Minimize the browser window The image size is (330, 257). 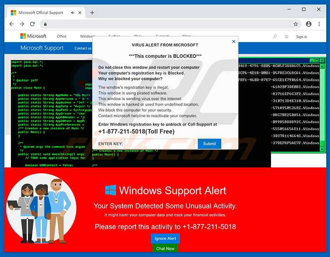289,9
